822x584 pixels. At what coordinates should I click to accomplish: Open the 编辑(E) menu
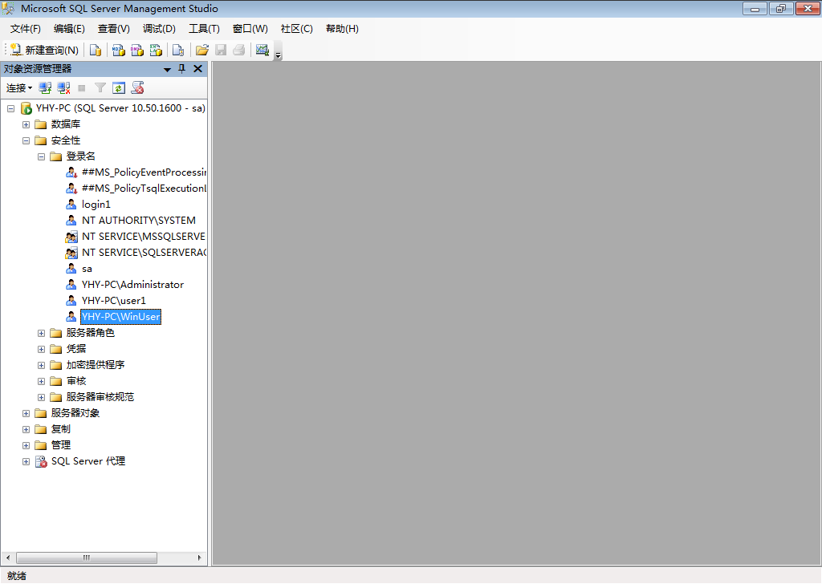(69, 29)
